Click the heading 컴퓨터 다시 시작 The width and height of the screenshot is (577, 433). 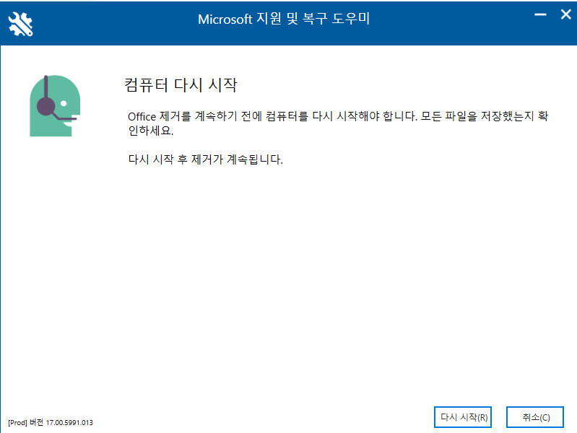(181, 85)
